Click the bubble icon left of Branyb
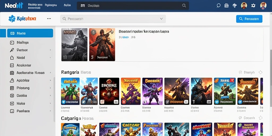Image resolution: width=272 pixels, height=136 pixels. coord(240,72)
